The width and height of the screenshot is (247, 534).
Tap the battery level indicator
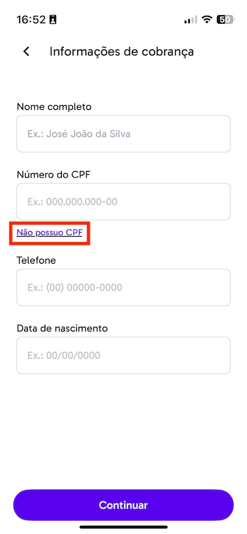(225, 20)
